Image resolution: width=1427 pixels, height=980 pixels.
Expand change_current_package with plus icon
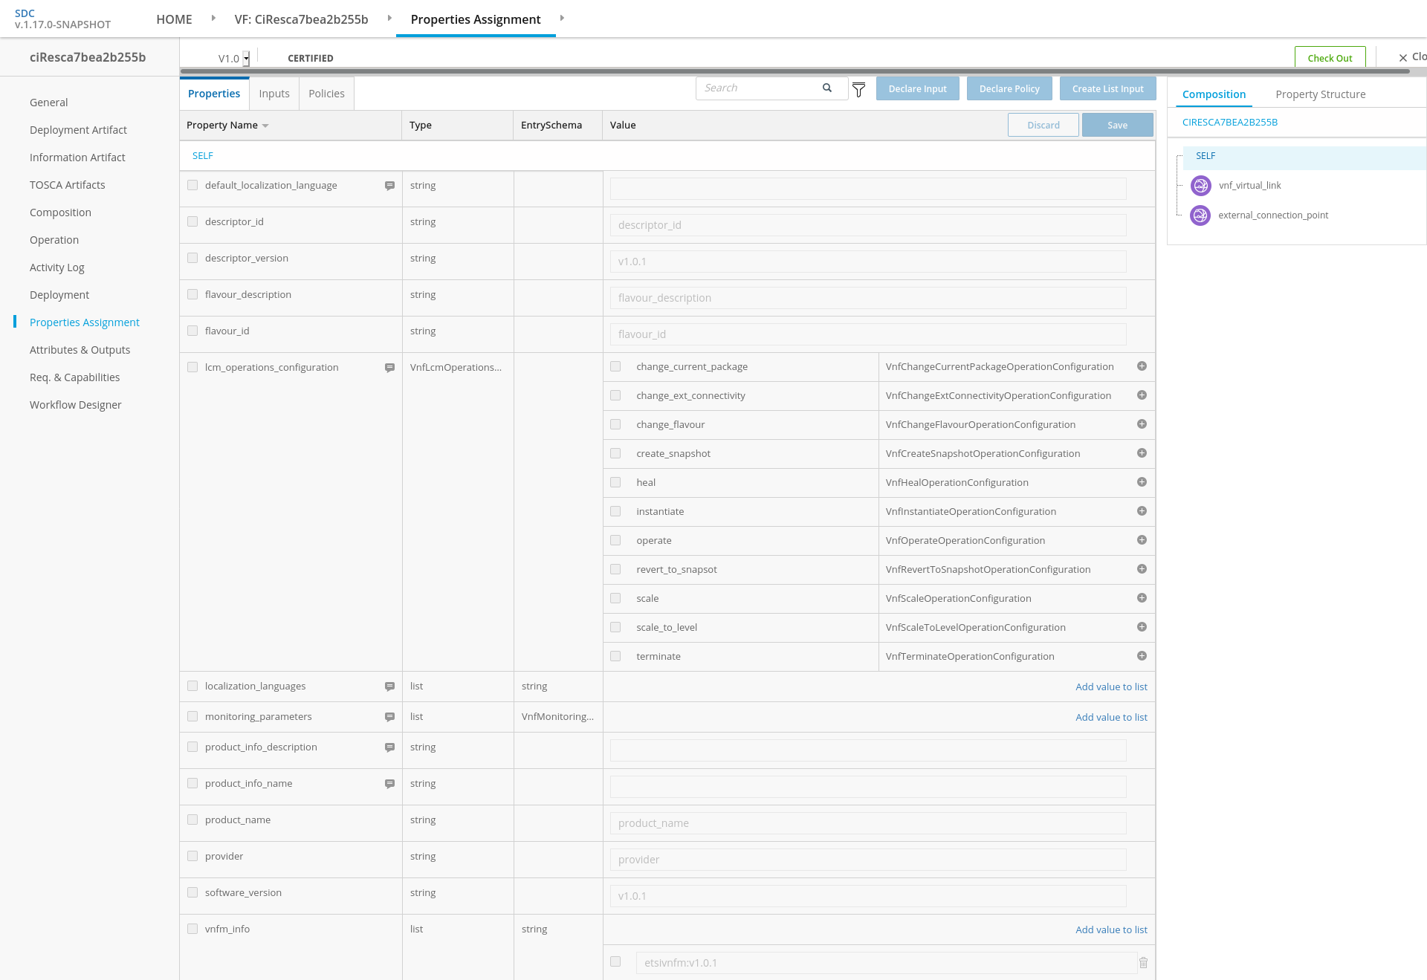[1142, 366]
